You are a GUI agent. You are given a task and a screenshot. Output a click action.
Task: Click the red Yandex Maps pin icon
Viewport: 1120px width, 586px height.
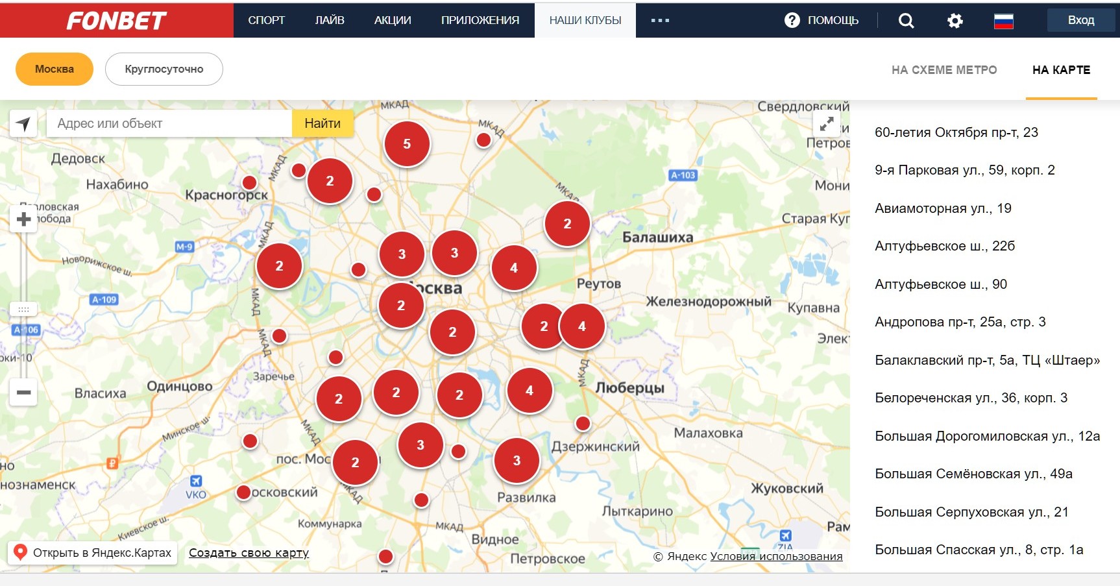20,552
